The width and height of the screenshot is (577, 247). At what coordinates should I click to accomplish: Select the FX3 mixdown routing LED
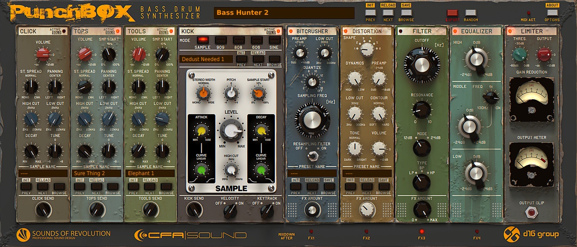[x=422, y=232]
